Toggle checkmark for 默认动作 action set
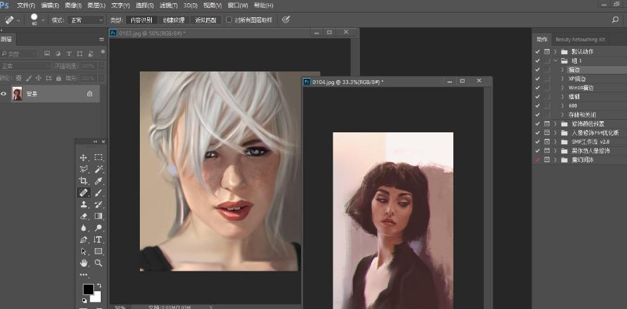 537,52
